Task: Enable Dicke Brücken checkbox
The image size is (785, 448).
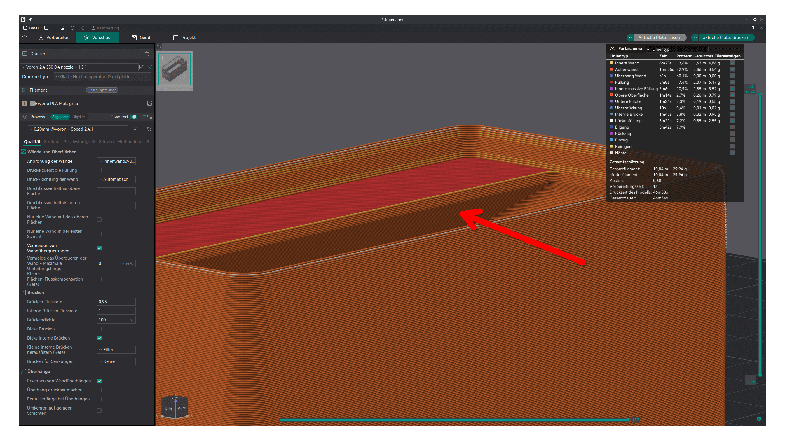Action: pos(100,329)
